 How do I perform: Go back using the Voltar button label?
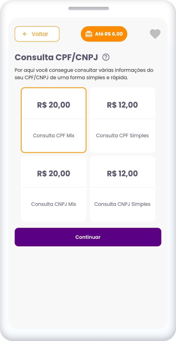pyautogui.click(x=40, y=34)
